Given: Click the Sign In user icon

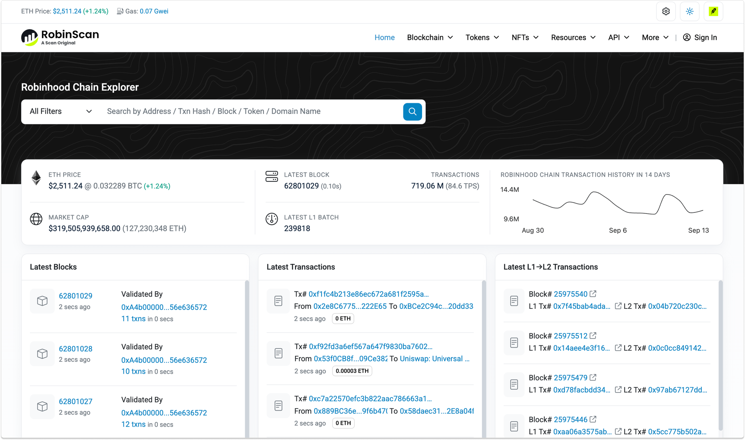Looking at the screenshot, I should tap(687, 37).
